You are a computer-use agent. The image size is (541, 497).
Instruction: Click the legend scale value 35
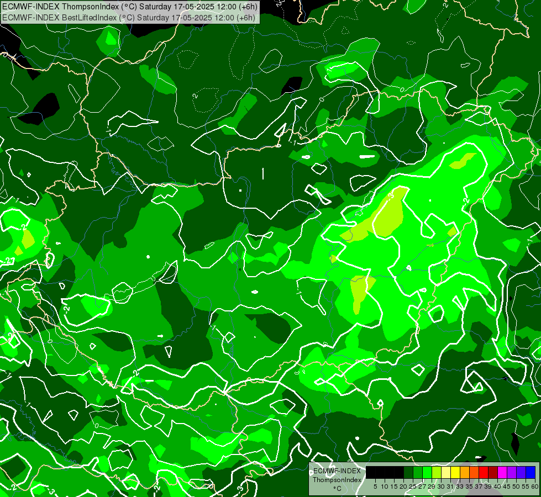click(x=469, y=487)
